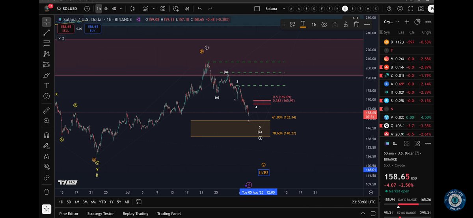Screen dimensions: 473x218
Task: Select the zoom in tool
Action: pyautogui.click(x=47, y=121)
